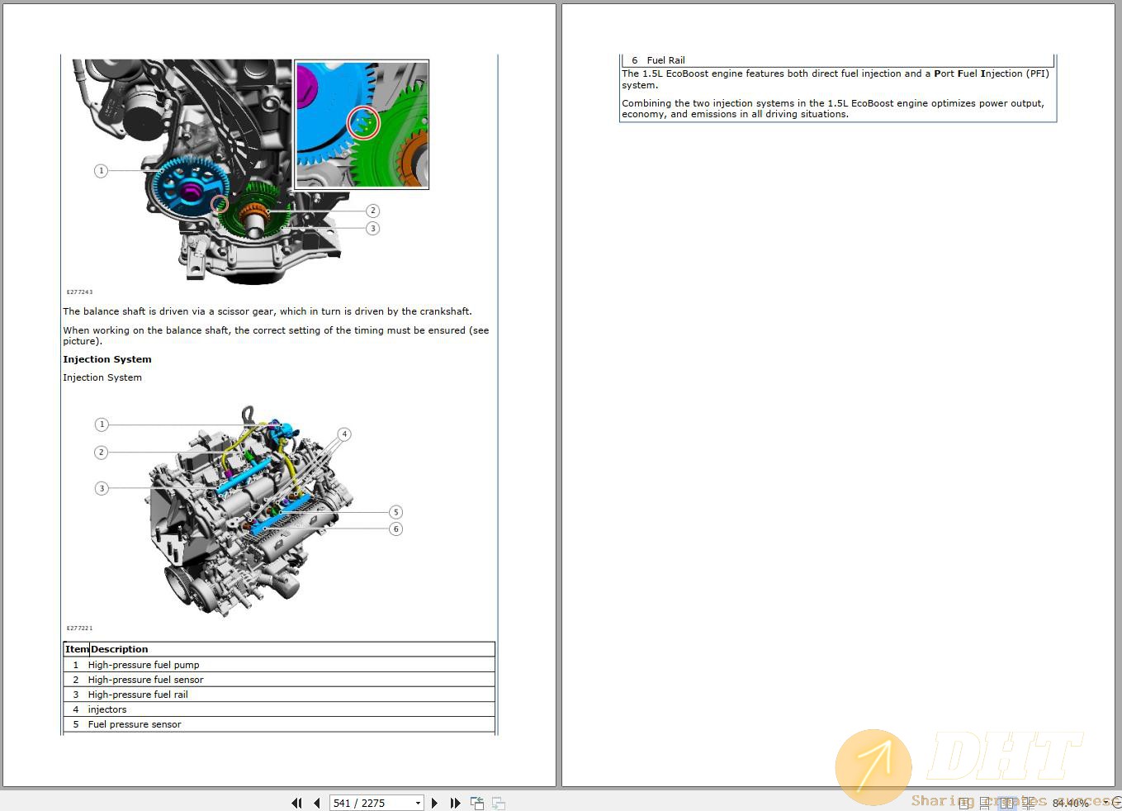Open the page number dropdown arrow
The height and width of the screenshot is (811, 1122).
point(418,803)
